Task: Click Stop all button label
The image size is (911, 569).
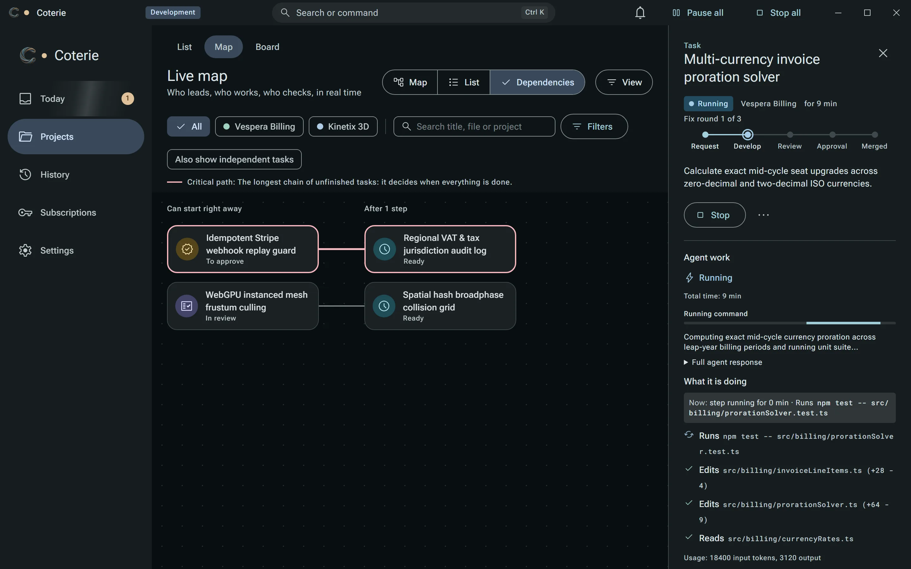Action: pos(785,13)
